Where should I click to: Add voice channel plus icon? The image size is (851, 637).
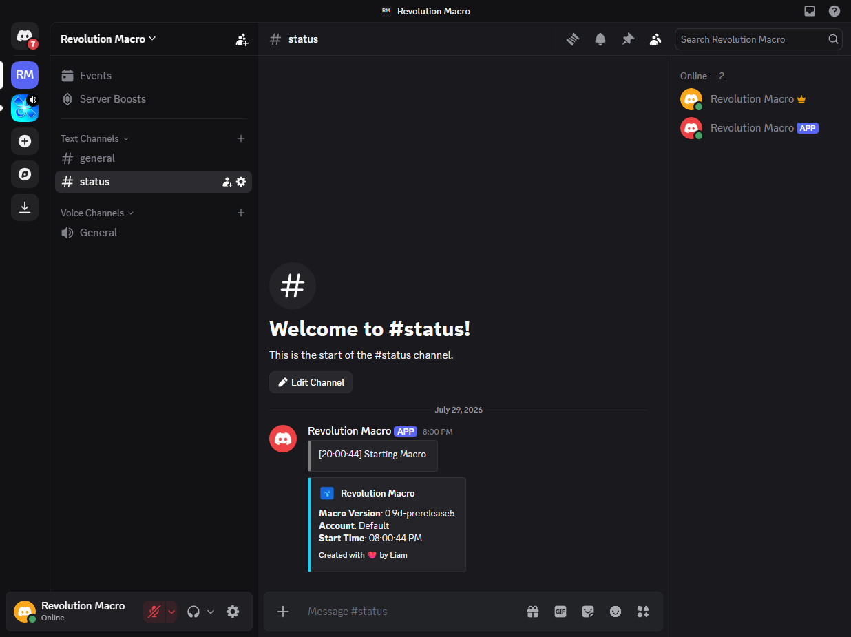241,213
